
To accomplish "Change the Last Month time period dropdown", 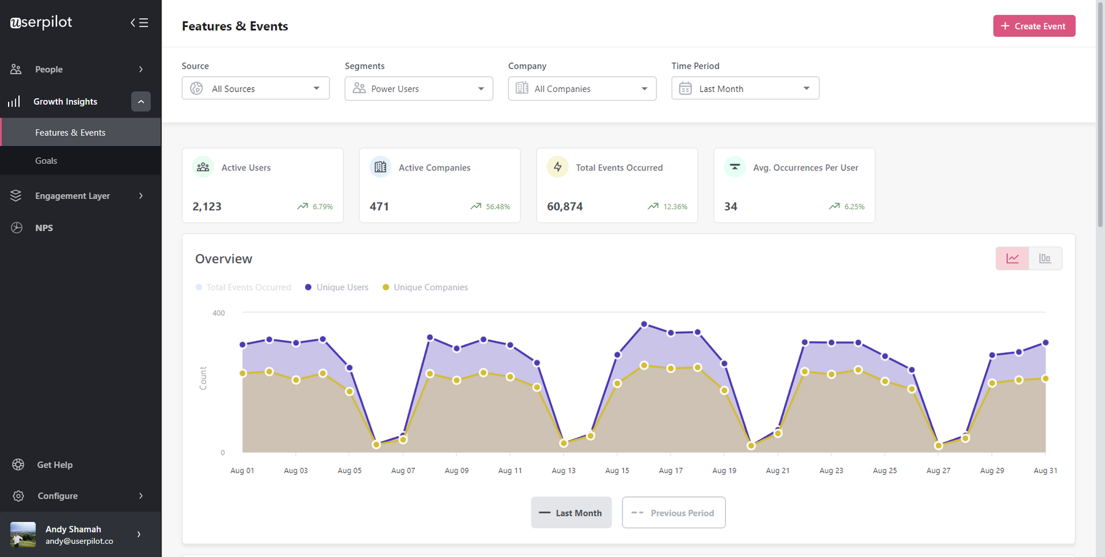I will 745,88.
